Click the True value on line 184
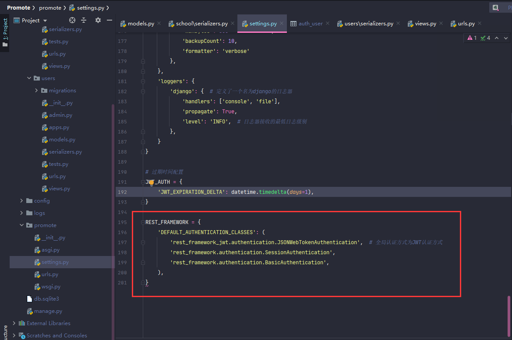 click(228, 112)
